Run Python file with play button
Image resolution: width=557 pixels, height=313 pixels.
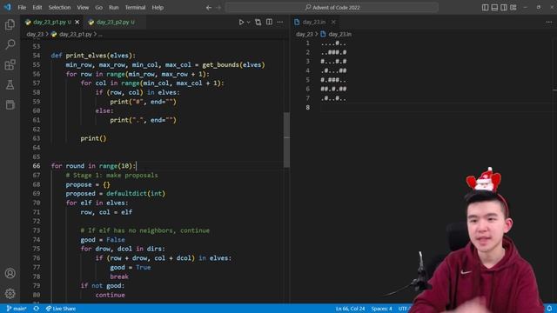click(241, 22)
